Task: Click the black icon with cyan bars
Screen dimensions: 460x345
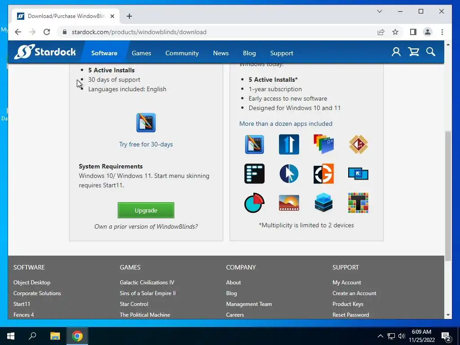Action: tap(254, 174)
